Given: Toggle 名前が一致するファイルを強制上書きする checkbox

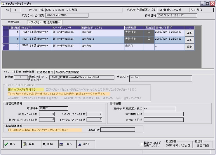Looking at the screenshot, I should point(9,98).
